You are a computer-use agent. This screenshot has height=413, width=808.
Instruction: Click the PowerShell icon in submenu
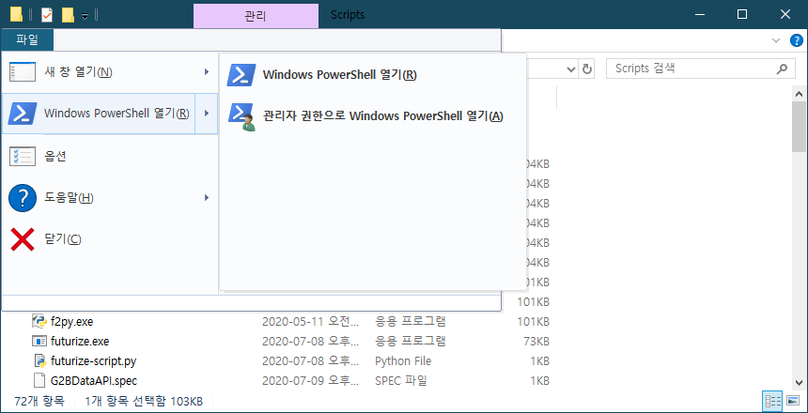[241, 75]
